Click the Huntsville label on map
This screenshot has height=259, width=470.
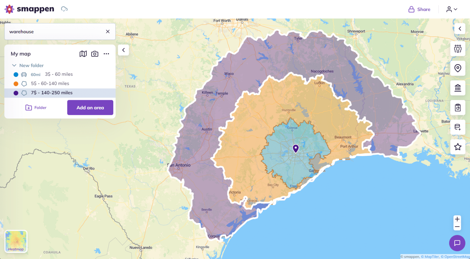(289, 110)
